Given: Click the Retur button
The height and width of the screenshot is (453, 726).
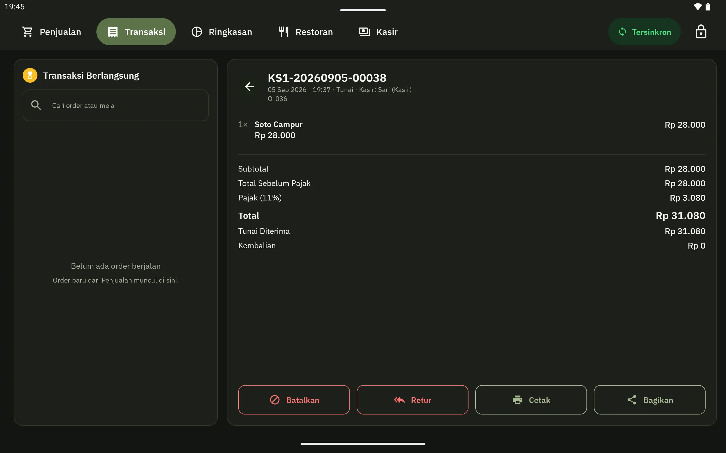Looking at the screenshot, I should [x=413, y=400].
